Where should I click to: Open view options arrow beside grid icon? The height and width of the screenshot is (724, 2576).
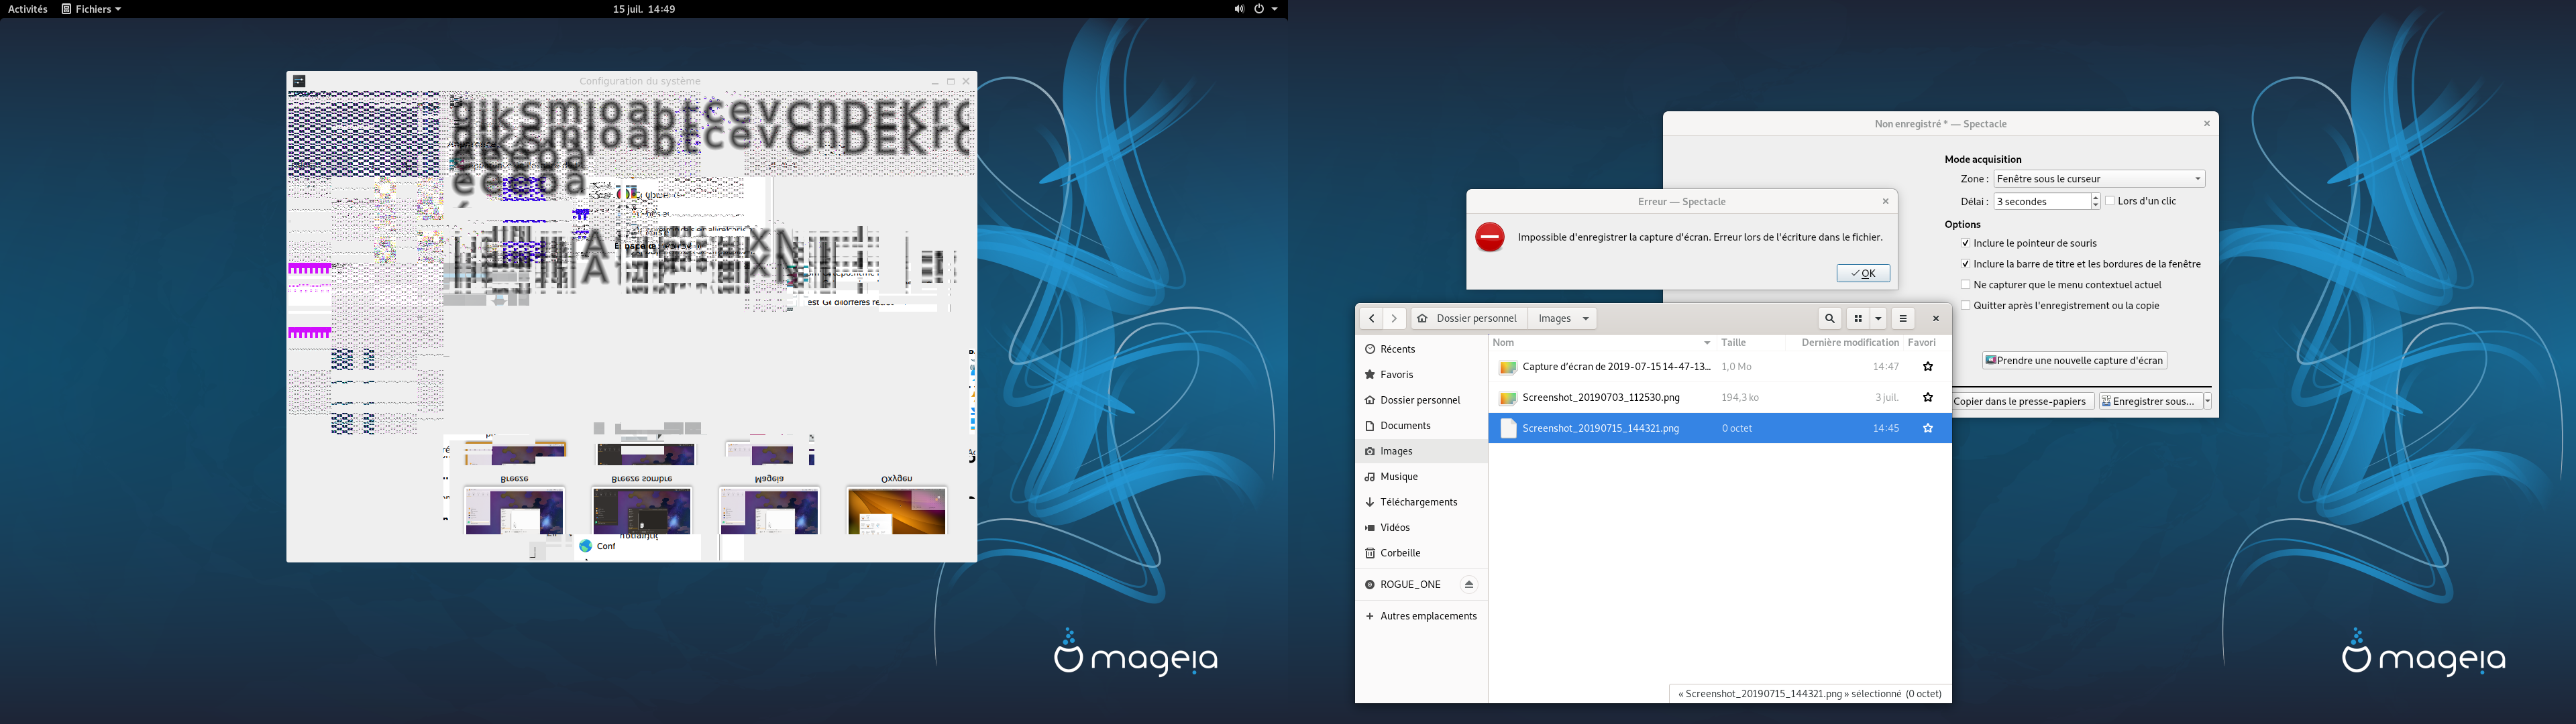[1878, 319]
